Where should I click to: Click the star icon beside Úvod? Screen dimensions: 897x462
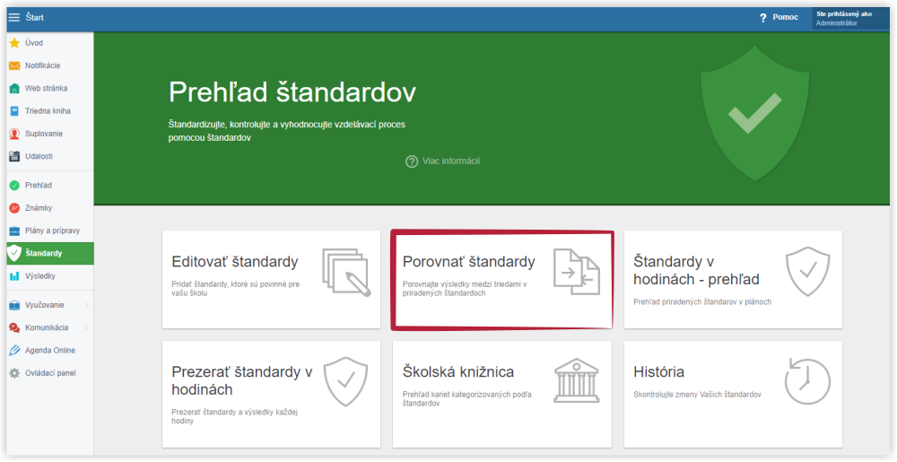pos(14,43)
